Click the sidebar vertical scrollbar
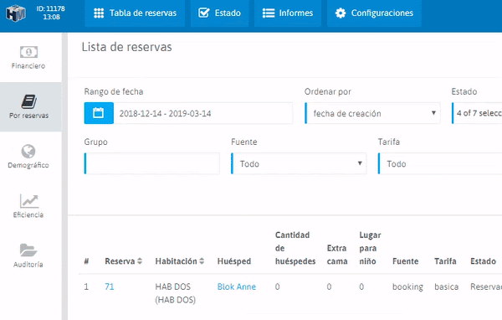The width and height of the screenshot is (502, 320). [64, 176]
